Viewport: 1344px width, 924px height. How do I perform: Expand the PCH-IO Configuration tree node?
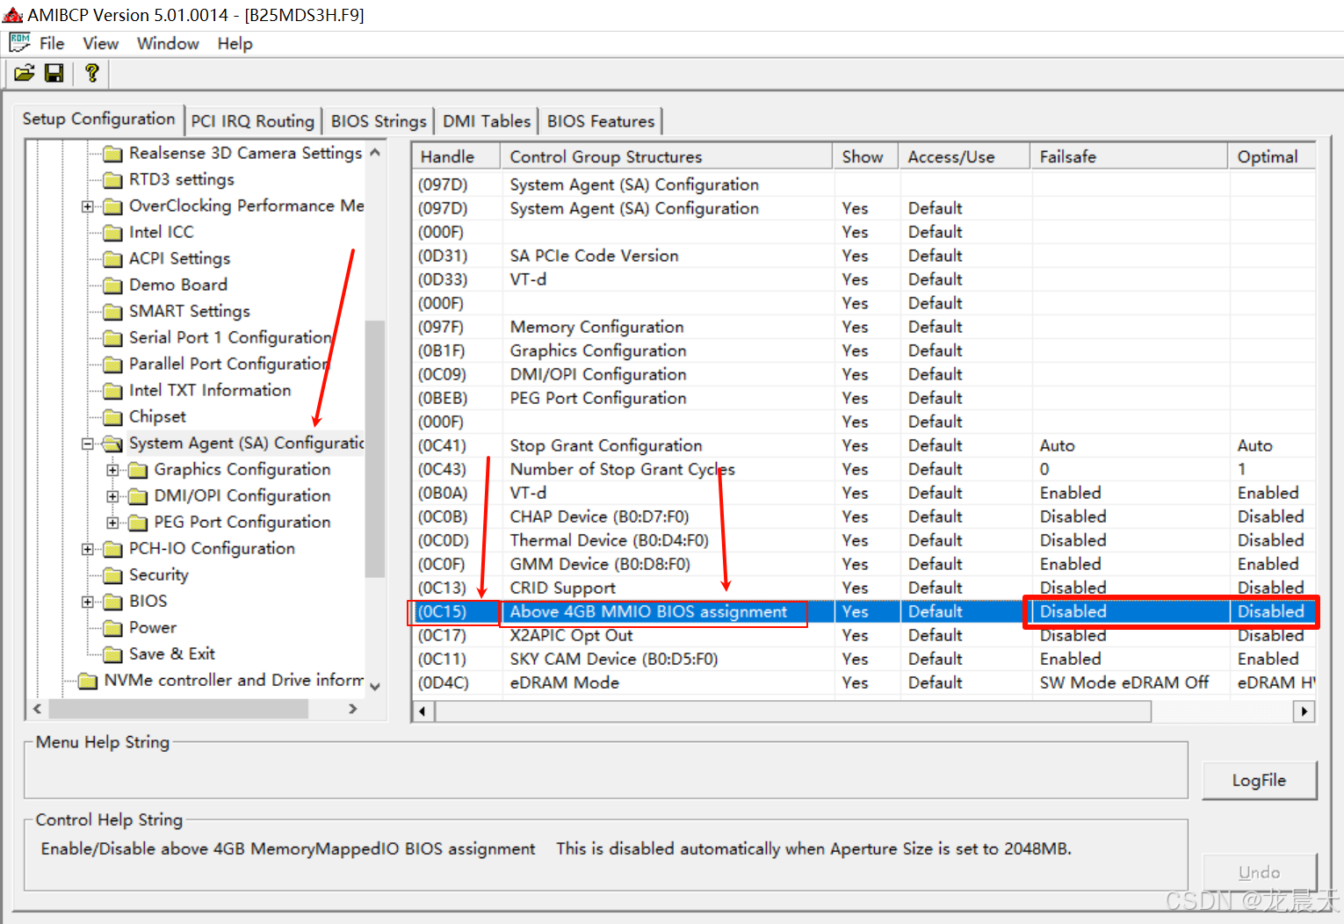(88, 549)
